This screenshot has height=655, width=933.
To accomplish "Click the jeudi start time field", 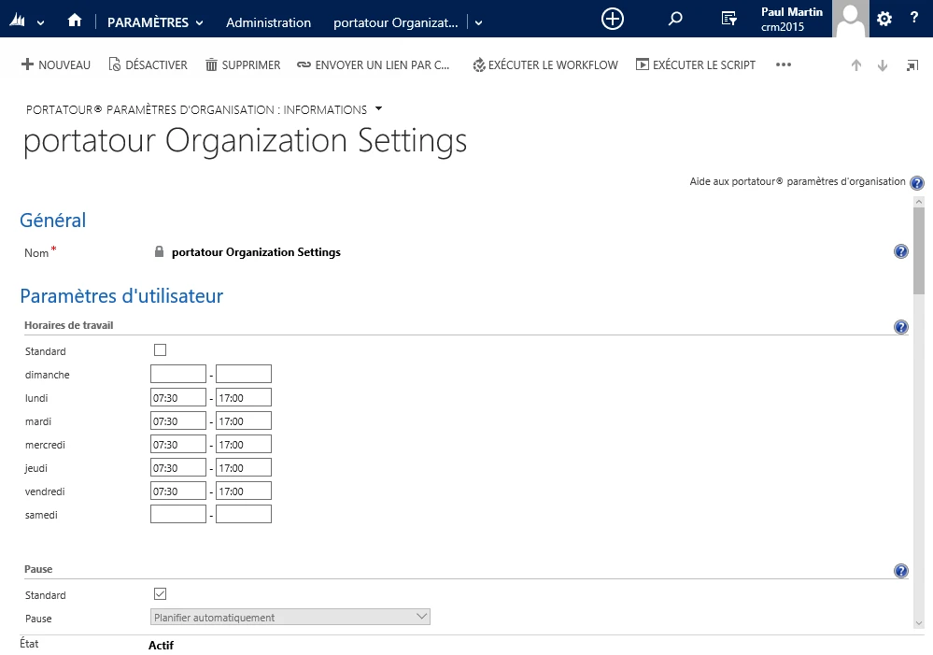I will point(177,467).
